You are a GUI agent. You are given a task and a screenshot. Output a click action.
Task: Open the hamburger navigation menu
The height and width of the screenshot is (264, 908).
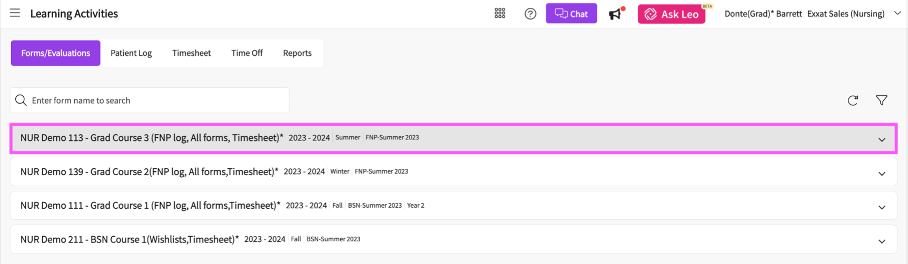tap(15, 13)
